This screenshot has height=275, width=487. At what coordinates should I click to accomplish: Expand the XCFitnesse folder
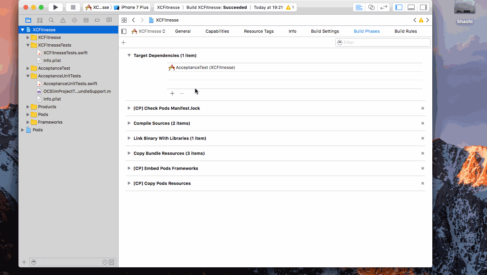tap(28, 37)
